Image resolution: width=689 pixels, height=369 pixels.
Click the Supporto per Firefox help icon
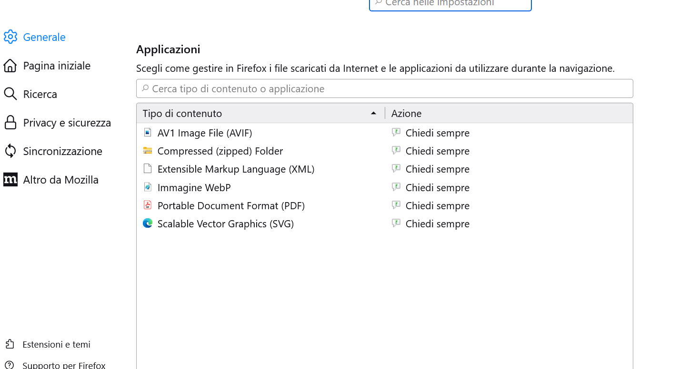click(x=10, y=365)
